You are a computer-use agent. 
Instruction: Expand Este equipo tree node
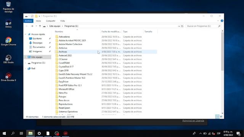pyautogui.click(x=26, y=57)
